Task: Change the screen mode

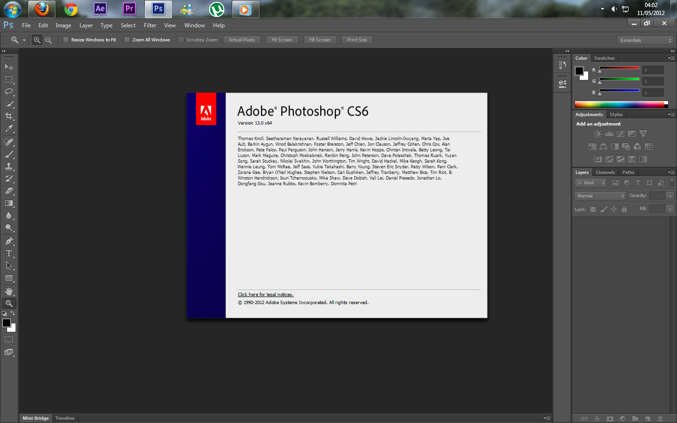Action: (9, 352)
